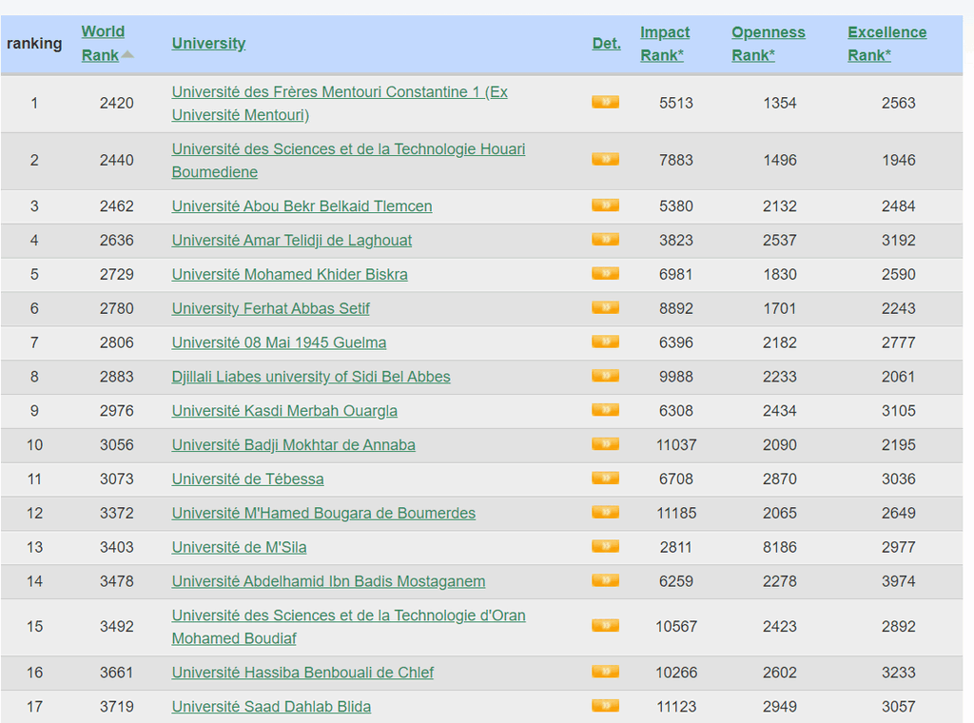Screen dimensions: 974x723
Task: Click details icon for Université d'Oran Mohamed Boudiaf
Action: click(605, 625)
